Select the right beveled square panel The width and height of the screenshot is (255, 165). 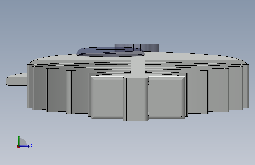coord(166,98)
